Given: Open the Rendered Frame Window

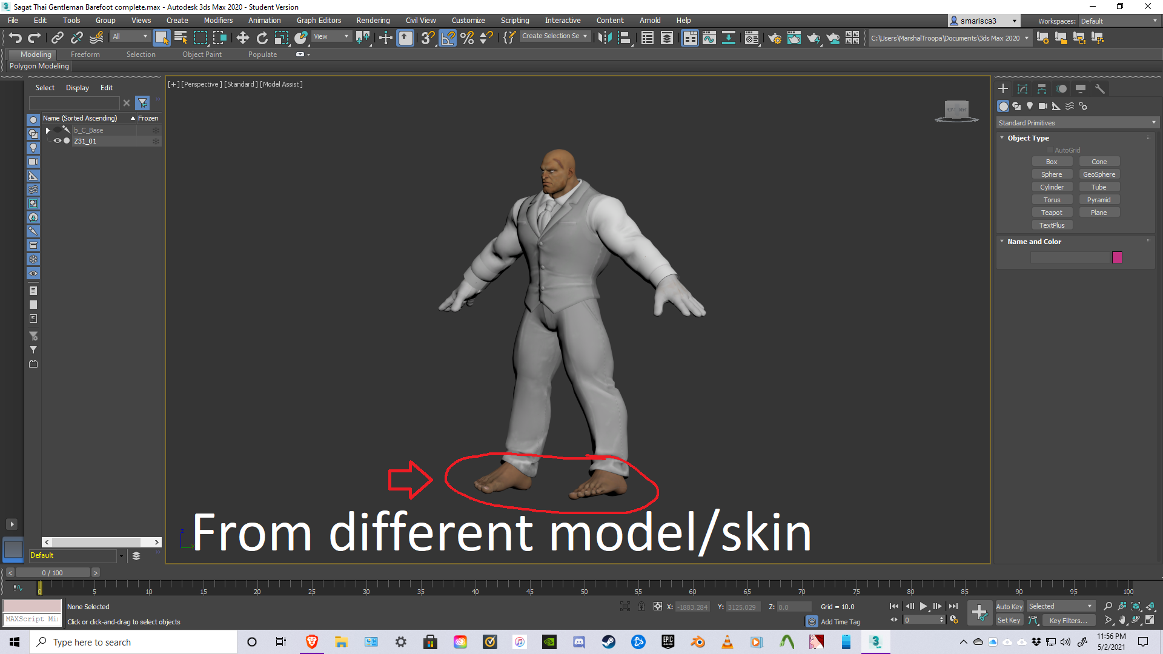Looking at the screenshot, I should click(x=794, y=38).
